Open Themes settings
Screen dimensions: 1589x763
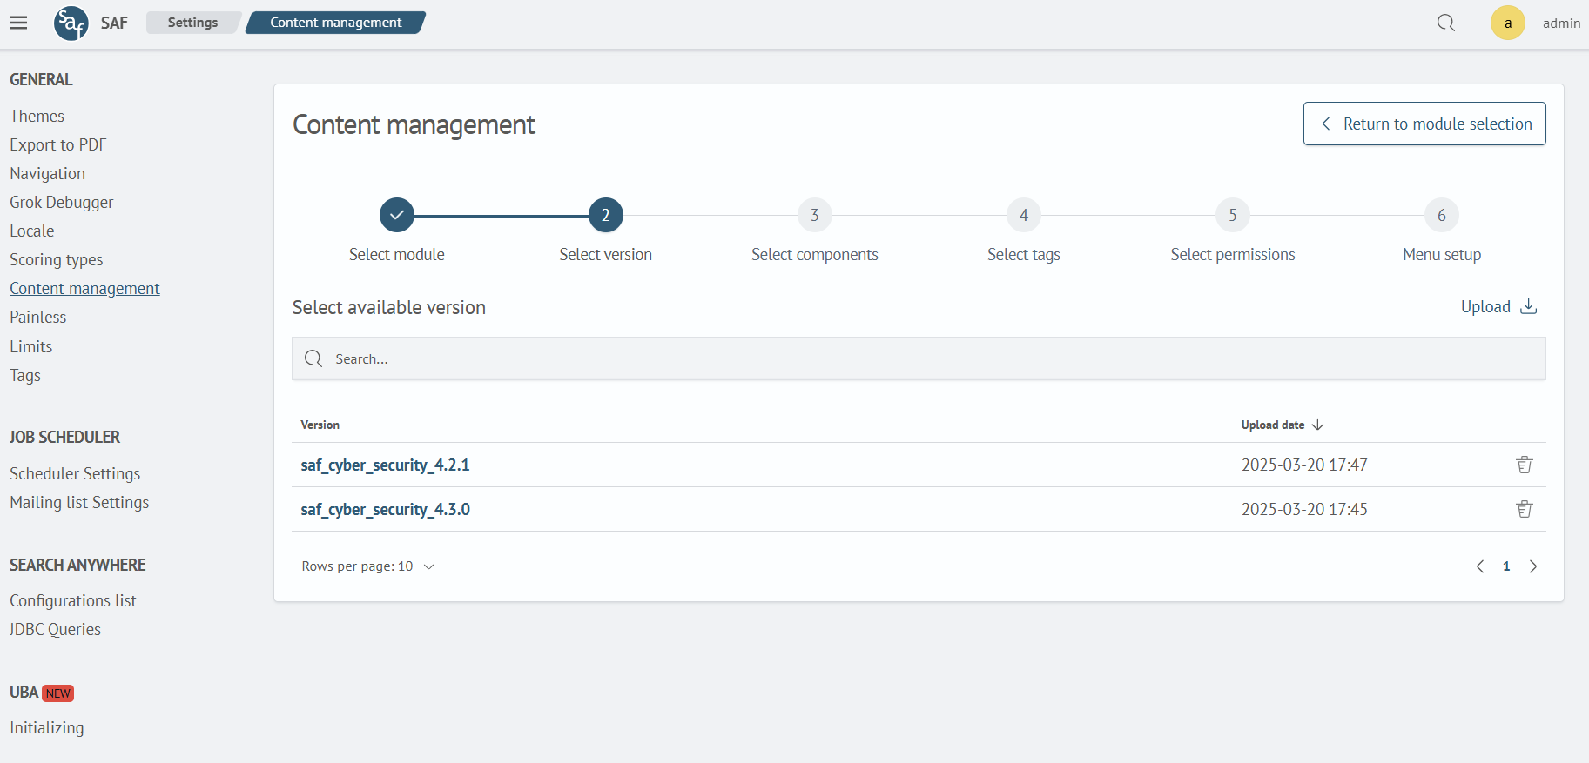pos(37,116)
